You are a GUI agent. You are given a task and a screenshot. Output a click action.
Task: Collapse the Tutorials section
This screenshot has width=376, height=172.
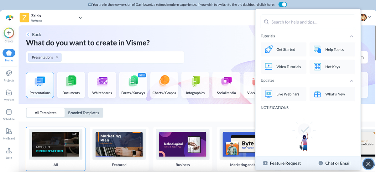(x=351, y=36)
